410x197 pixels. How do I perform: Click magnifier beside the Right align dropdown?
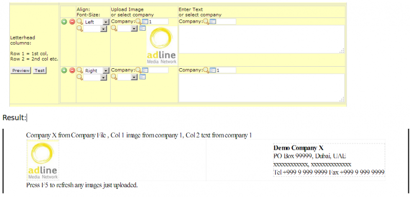[80, 70]
